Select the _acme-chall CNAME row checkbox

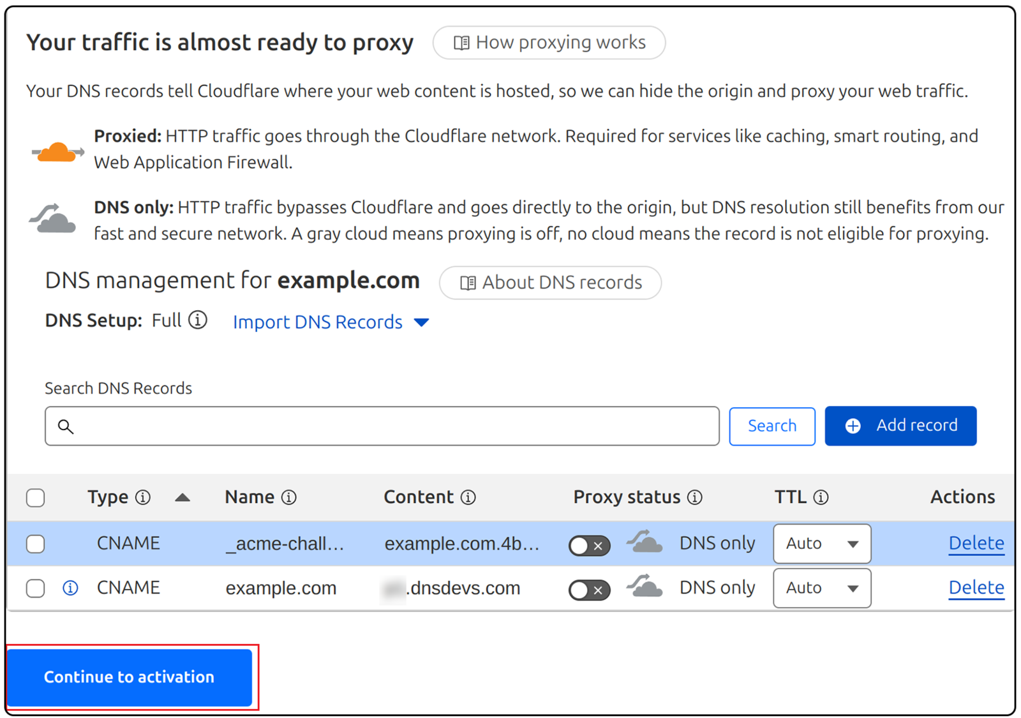click(36, 544)
